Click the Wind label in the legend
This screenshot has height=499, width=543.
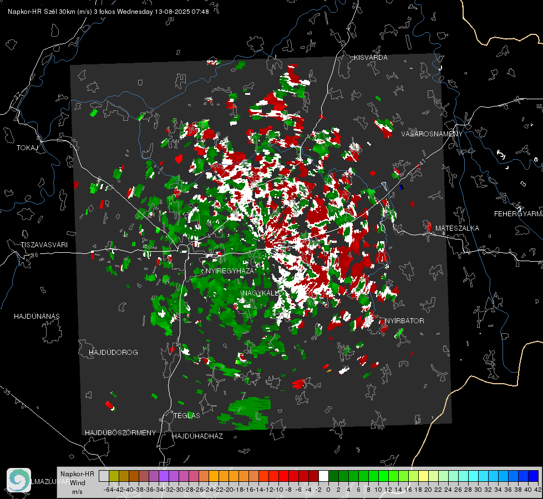pyautogui.click(x=78, y=482)
